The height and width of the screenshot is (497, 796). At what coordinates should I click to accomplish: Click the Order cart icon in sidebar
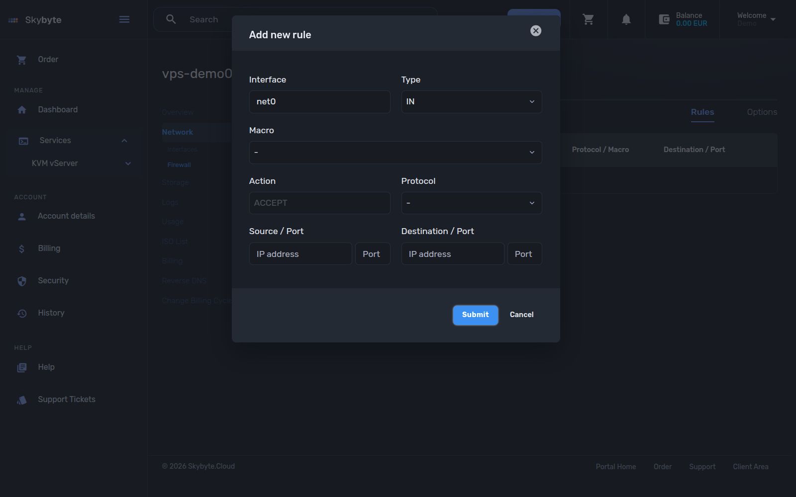click(22, 60)
